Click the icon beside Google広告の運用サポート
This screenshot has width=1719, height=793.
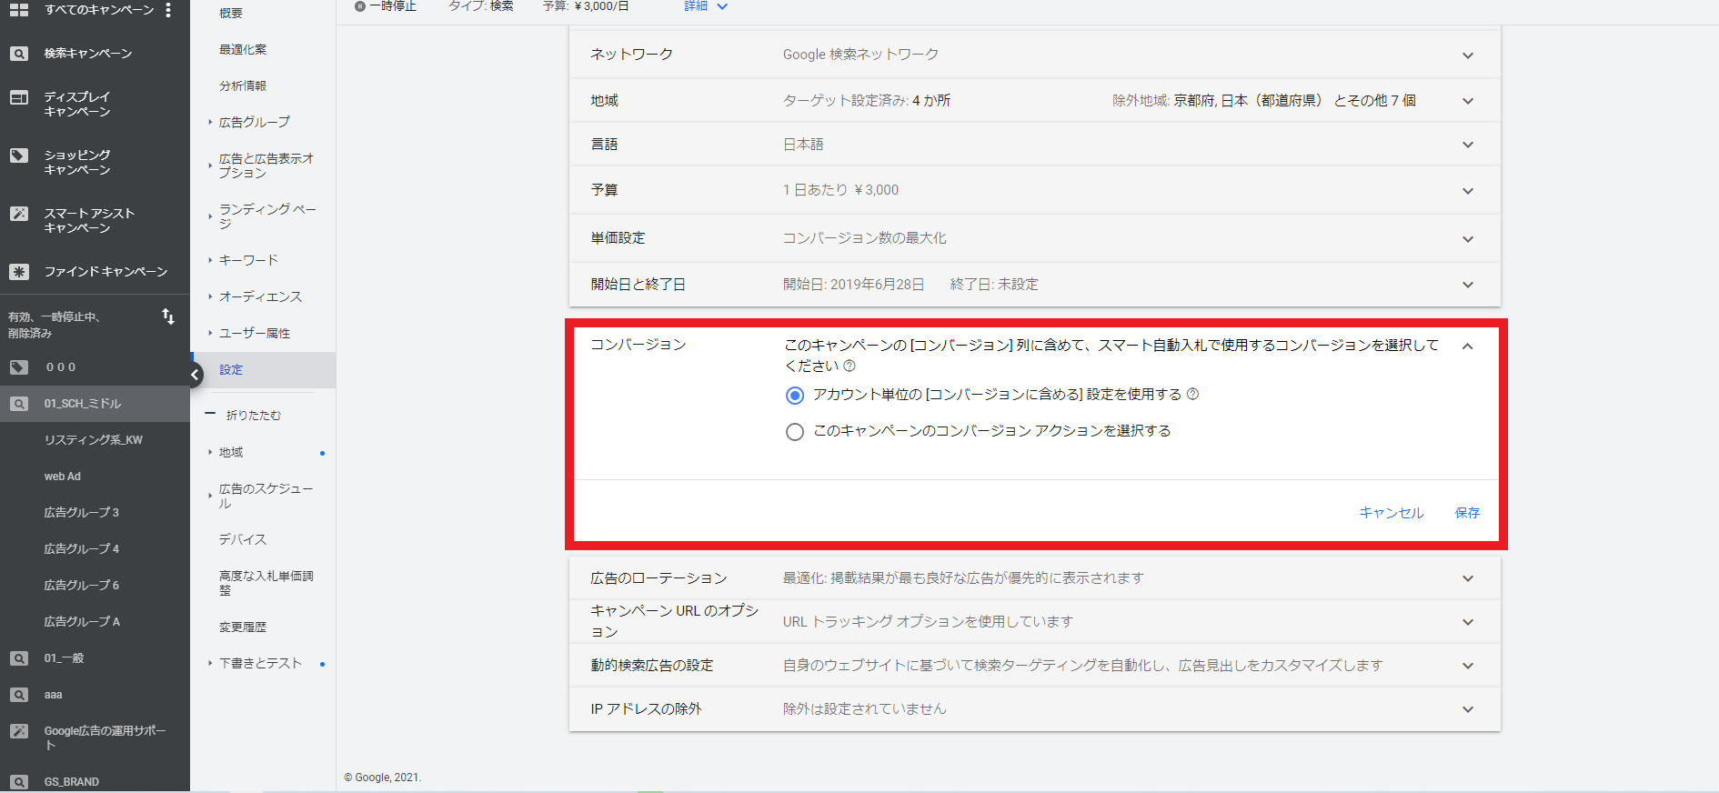pos(18,731)
